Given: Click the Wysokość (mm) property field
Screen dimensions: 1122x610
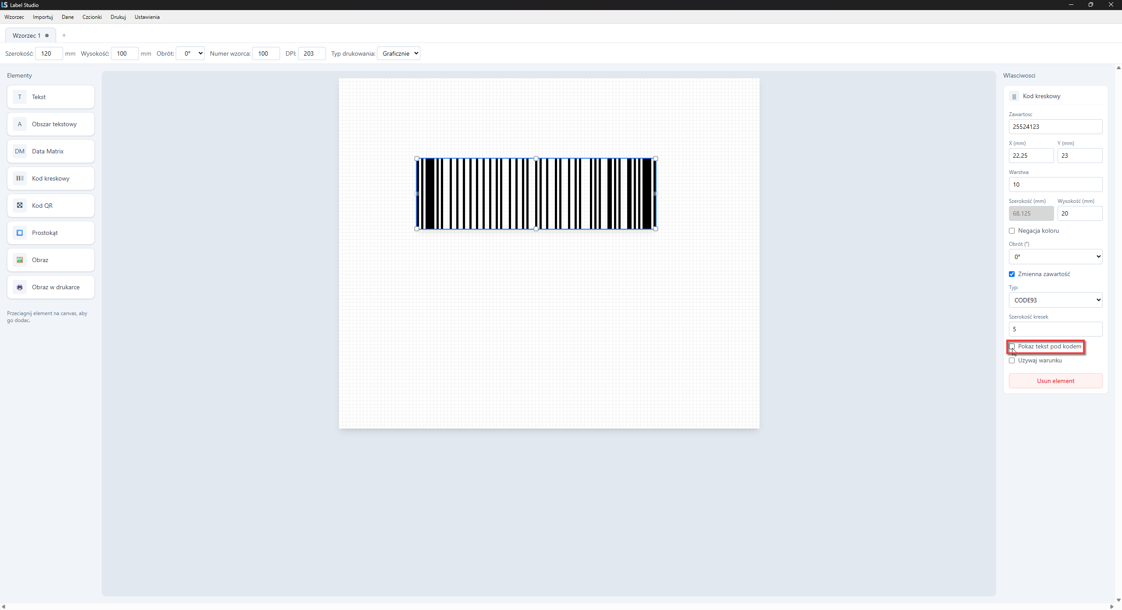Looking at the screenshot, I should [x=1080, y=213].
